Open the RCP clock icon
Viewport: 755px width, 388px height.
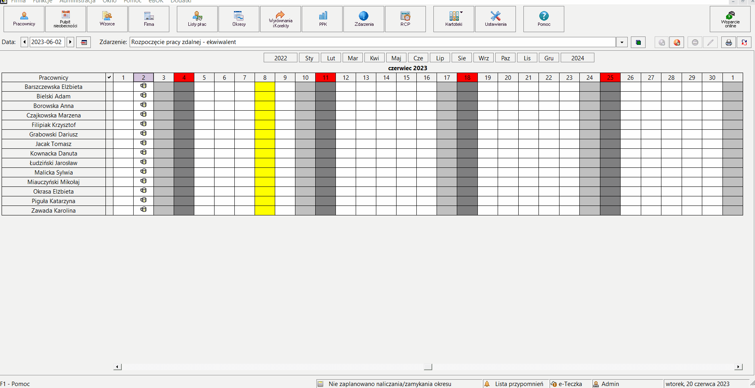pyautogui.click(x=405, y=19)
